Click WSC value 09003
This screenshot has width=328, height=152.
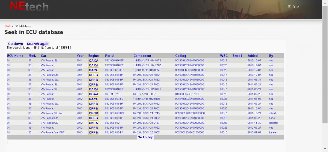click(224, 123)
